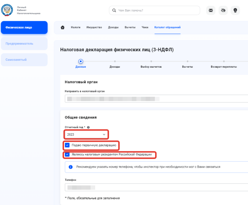248x205 pixels.
Task: Click the 'Личный Кабинет Налогоплательщика' title text
Action: point(29,10)
